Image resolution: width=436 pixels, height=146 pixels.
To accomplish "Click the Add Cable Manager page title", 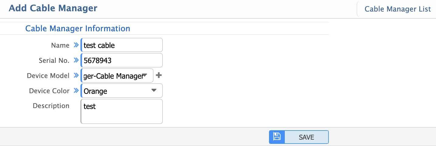I will point(53,8).
